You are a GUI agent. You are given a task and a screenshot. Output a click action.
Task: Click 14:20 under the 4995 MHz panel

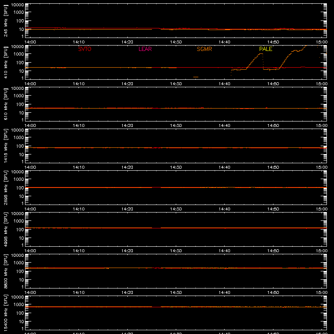click(127, 251)
